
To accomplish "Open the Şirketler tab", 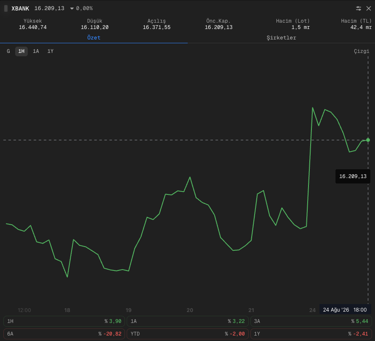I will click(x=281, y=38).
